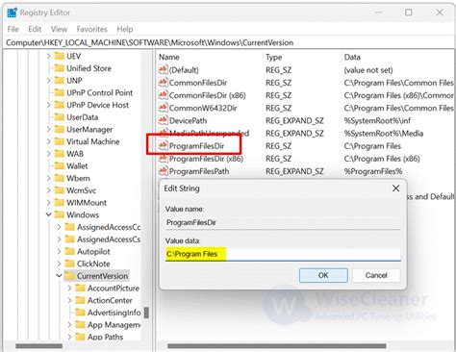Image resolution: width=456 pixels, height=352 pixels.
Task: Click the DevicePath string value icon
Action: [x=163, y=120]
